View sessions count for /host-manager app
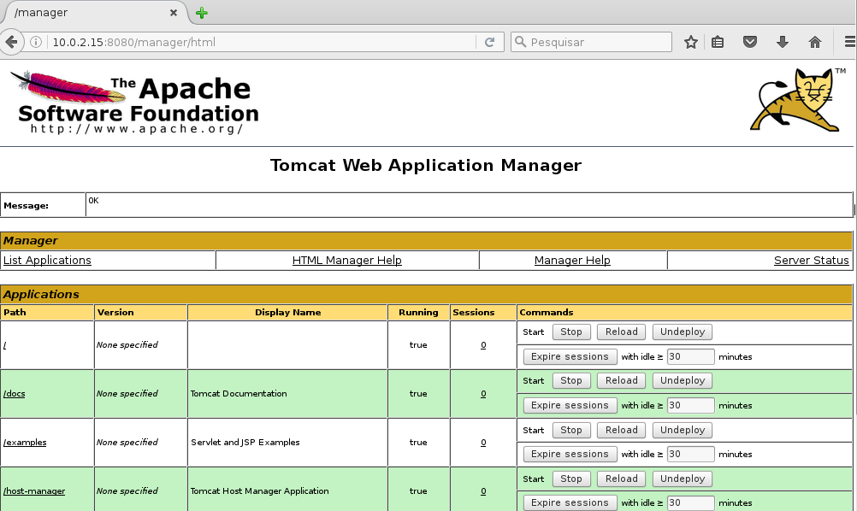 point(483,490)
